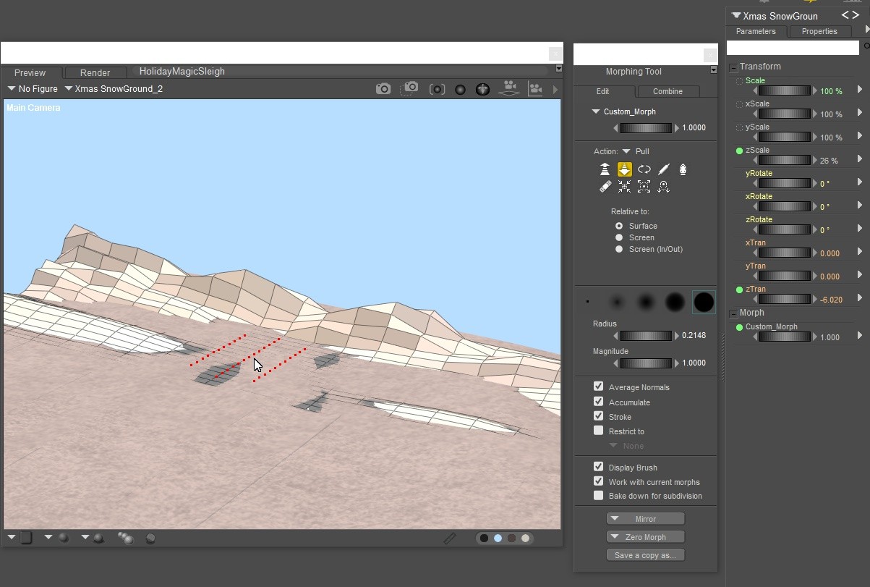Switch to the Render tab
This screenshot has height=587, width=870.
click(x=95, y=72)
